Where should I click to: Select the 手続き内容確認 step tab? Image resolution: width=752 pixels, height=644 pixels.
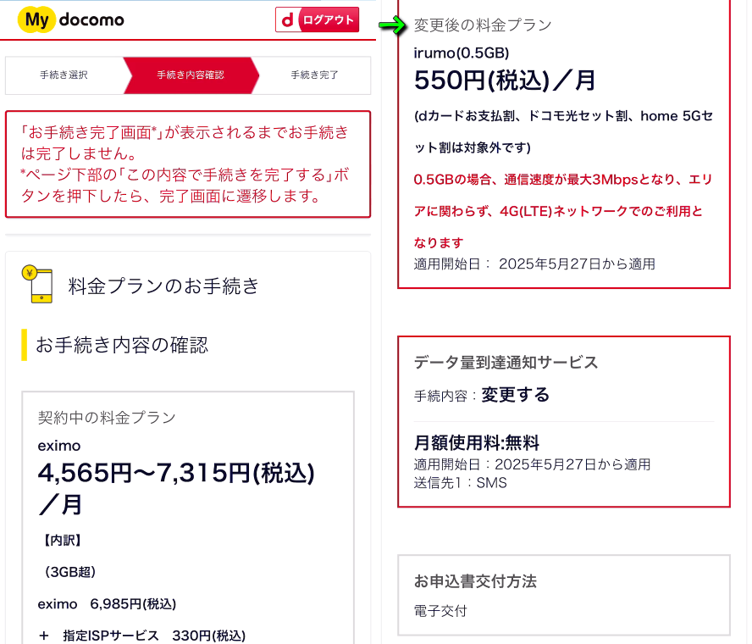tap(191, 75)
